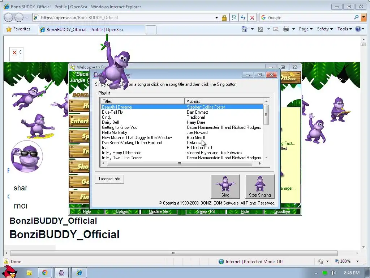
Task: Click the sunglasses Bonzi profile avatar
Action: point(27,156)
